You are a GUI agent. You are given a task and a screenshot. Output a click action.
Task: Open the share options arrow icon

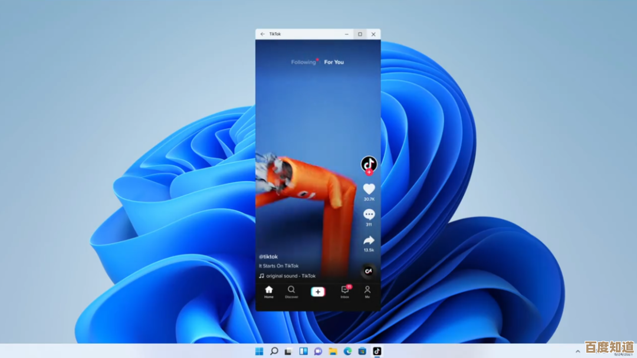(369, 239)
